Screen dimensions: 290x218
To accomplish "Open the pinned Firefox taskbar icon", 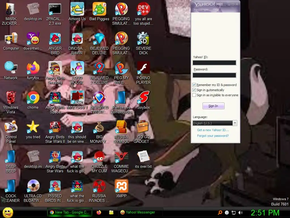I will pos(99,212).
